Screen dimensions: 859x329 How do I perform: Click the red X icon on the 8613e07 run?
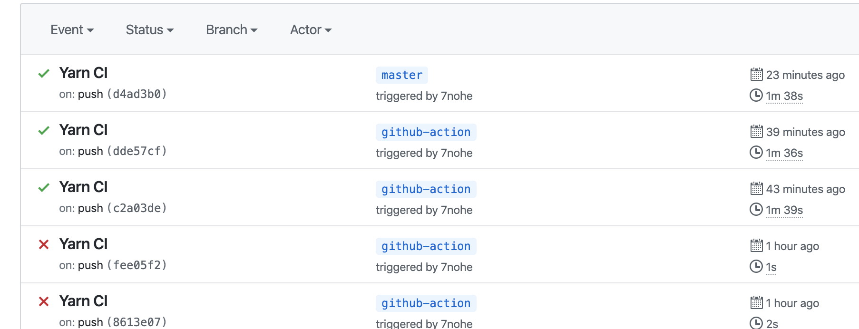[x=43, y=301]
